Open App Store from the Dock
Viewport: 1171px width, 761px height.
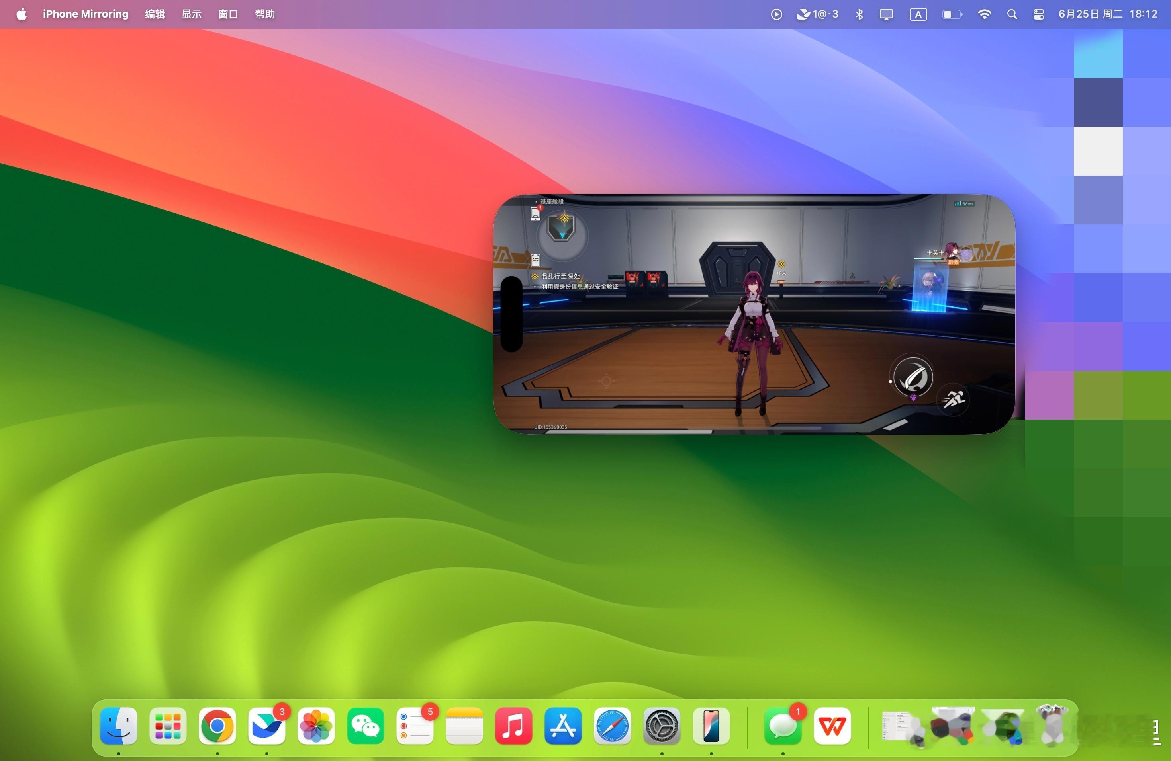point(563,726)
